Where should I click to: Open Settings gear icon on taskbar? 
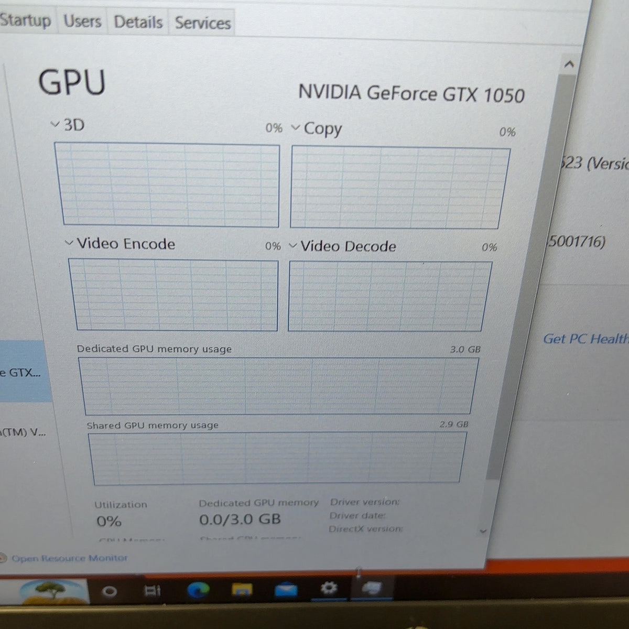pos(329,588)
